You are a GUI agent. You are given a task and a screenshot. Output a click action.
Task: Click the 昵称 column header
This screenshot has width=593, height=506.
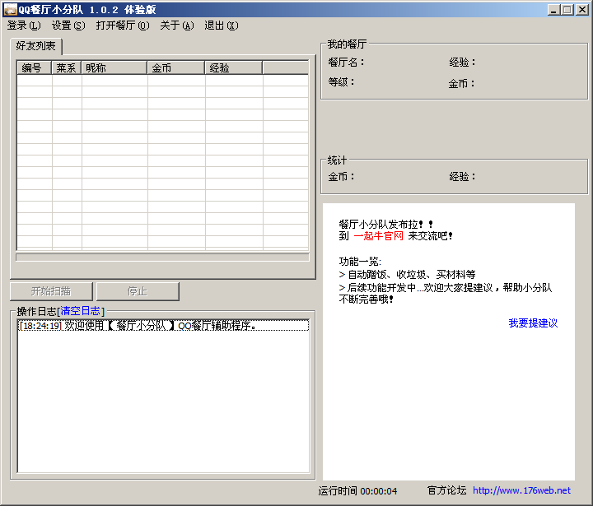pos(114,68)
